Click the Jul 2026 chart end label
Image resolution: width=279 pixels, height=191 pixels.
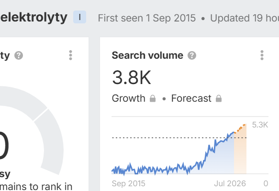click(x=230, y=183)
